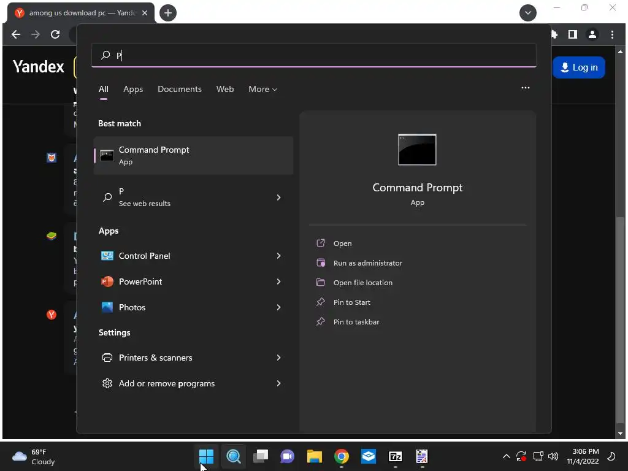Image resolution: width=628 pixels, height=471 pixels.
Task: Open Task View from the taskbar
Action: coord(261,456)
